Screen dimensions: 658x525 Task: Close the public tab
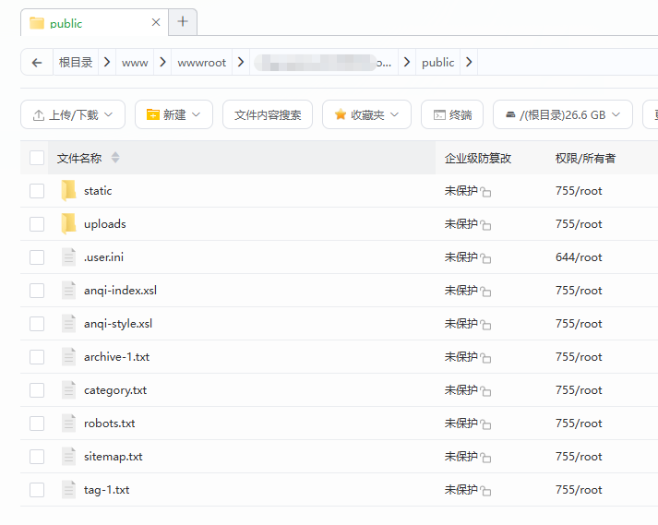(x=156, y=22)
